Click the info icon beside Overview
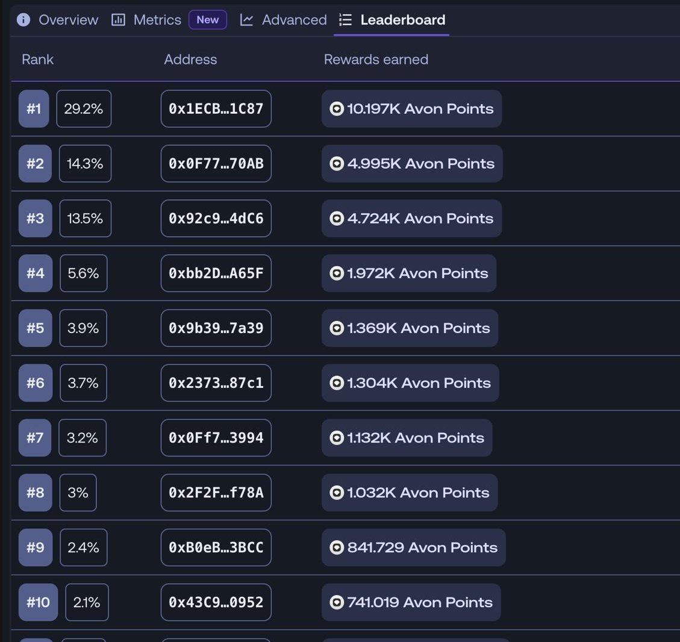This screenshot has height=642, width=680. (23, 19)
